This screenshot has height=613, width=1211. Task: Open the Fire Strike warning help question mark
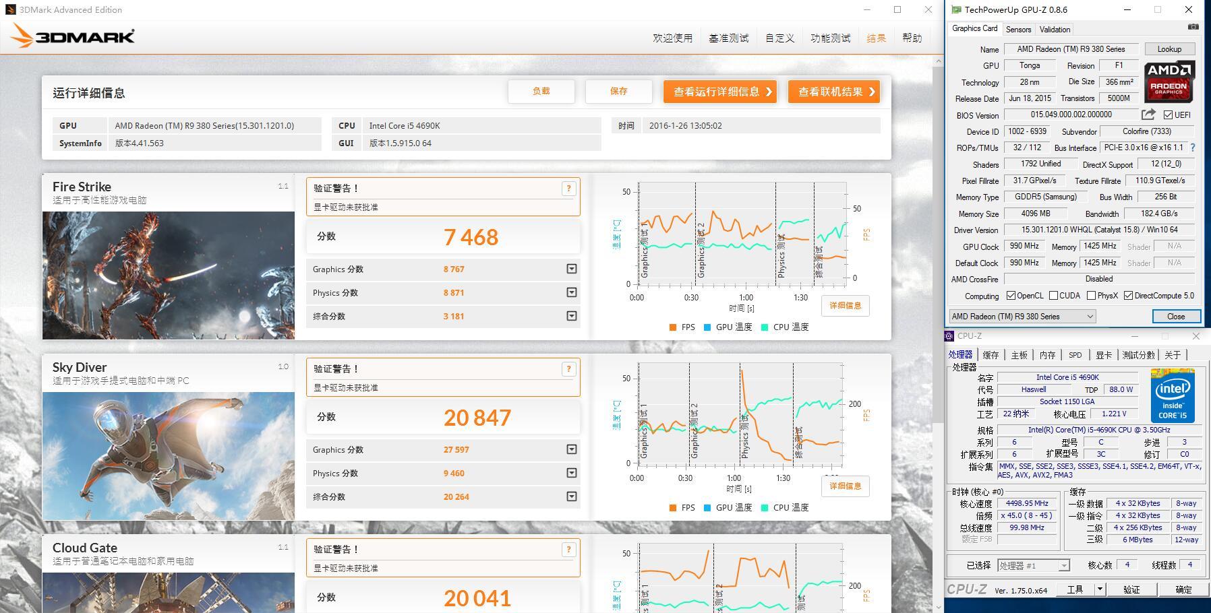tap(568, 189)
